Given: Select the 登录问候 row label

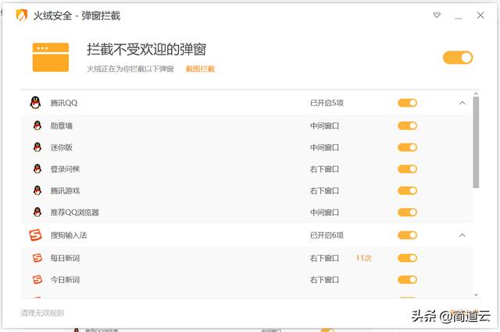Looking at the screenshot, I should tap(65, 169).
